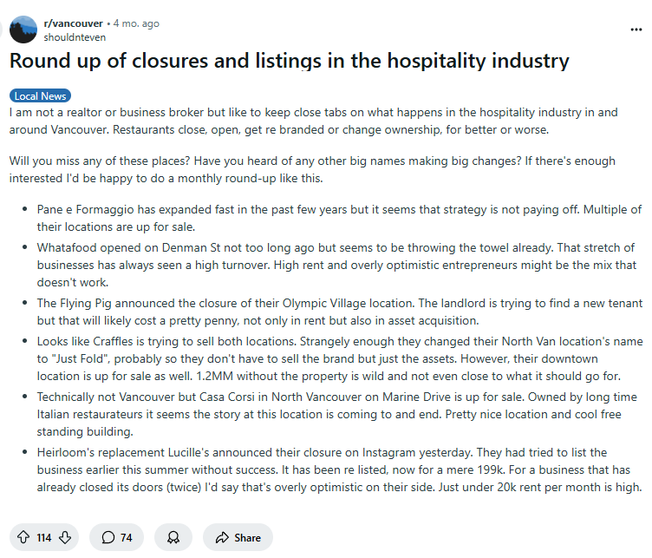
Task: Go to the r/vancouver subreddit link
Action: click(x=73, y=23)
